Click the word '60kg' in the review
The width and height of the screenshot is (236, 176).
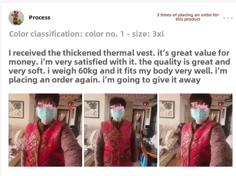(x=88, y=71)
